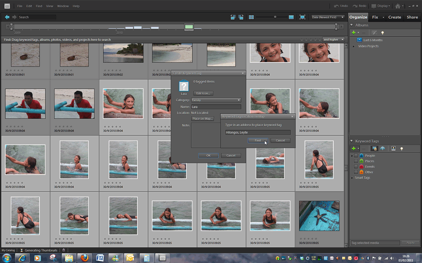Click the Edit Icon button
This screenshot has width=422, height=263.
coord(204,93)
